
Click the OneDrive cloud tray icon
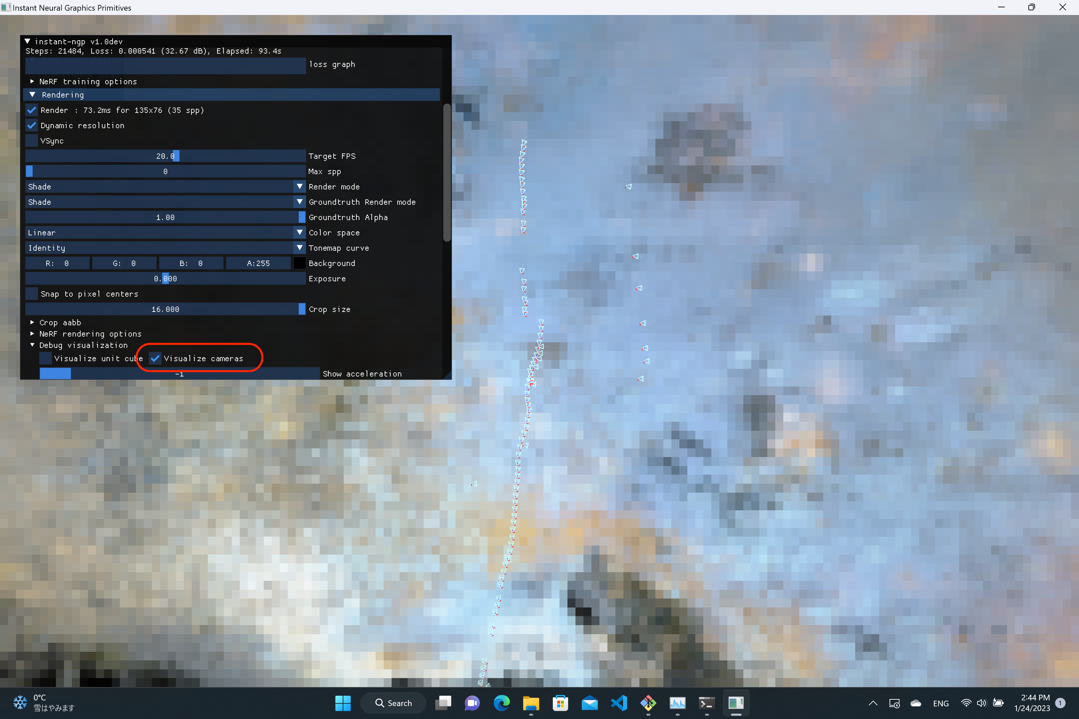(916, 703)
